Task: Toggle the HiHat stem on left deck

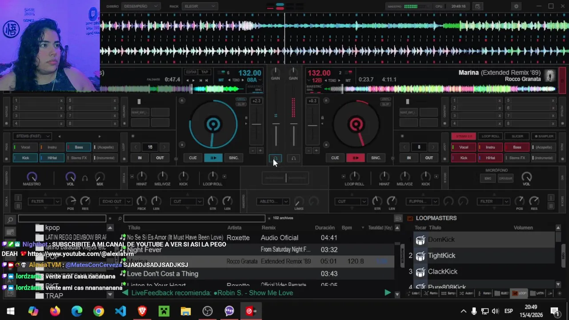Action: pyautogui.click(x=52, y=158)
